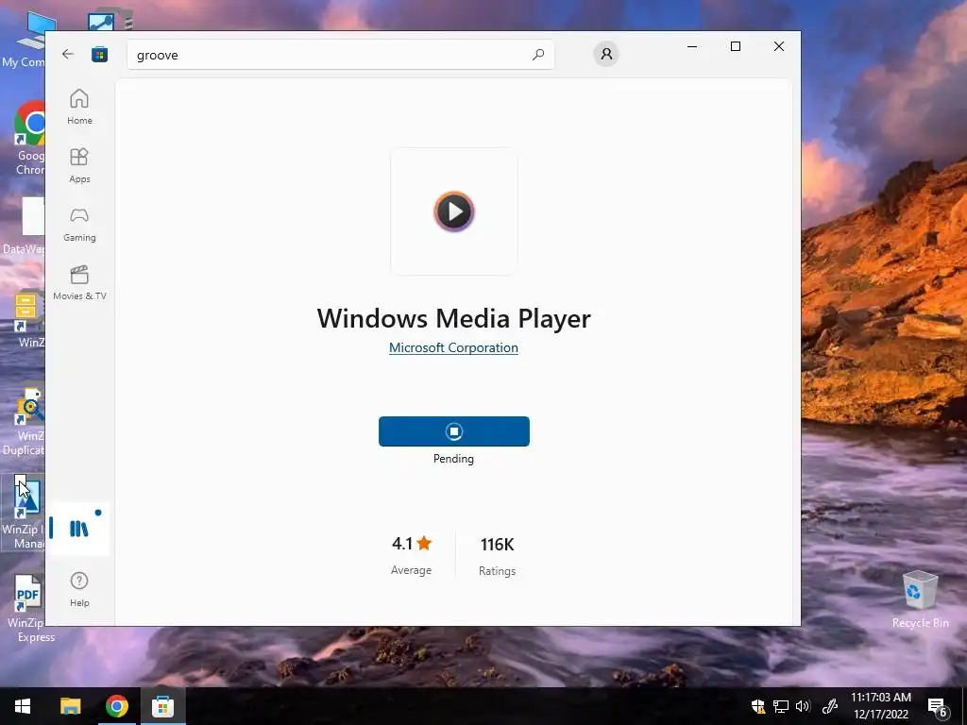Select the WinZip Image Manager desktop icon

tap(23, 513)
